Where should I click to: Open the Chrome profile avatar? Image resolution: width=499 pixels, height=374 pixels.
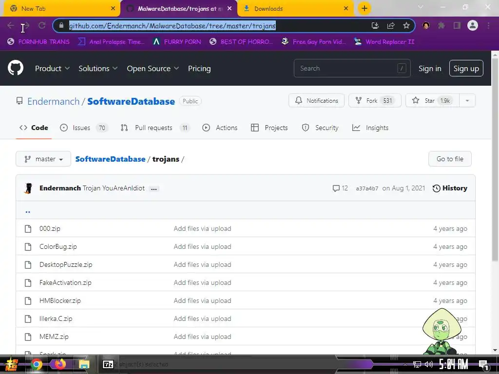pos(473,25)
